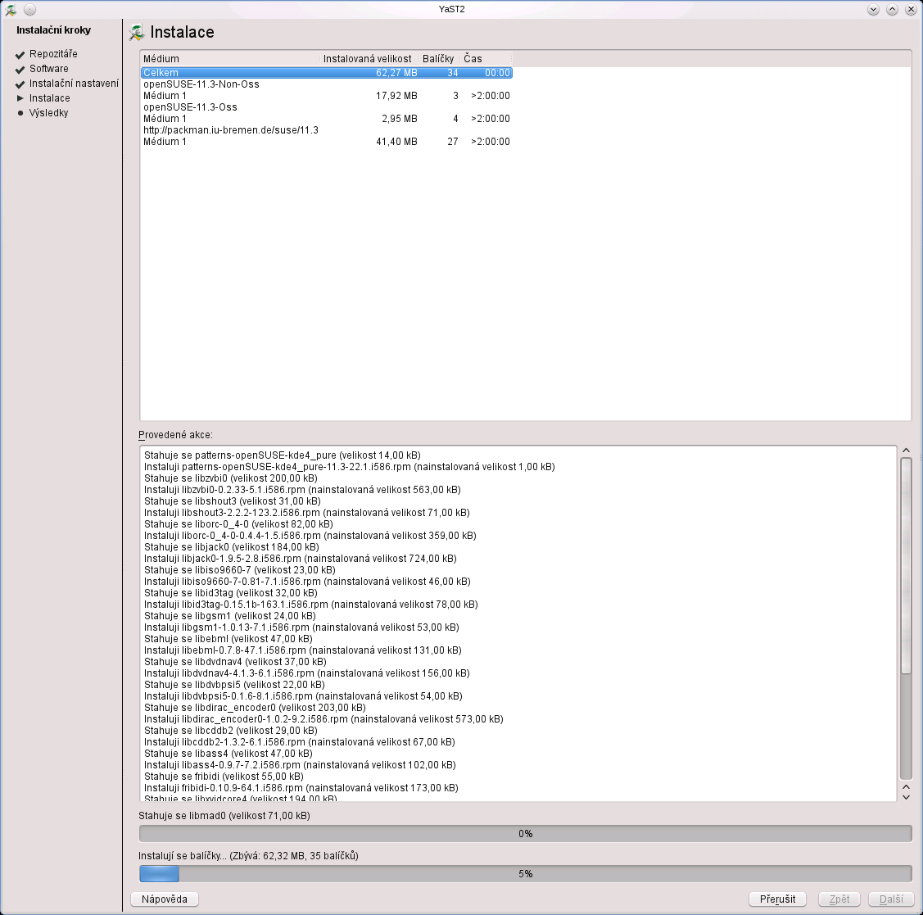Select openSUSE-11.3-Oss row
Viewport: 923px width, 915px height.
[x=327, y=107]
